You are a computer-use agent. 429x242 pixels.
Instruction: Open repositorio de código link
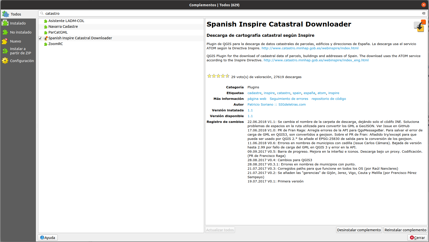[x=329, y=99]
